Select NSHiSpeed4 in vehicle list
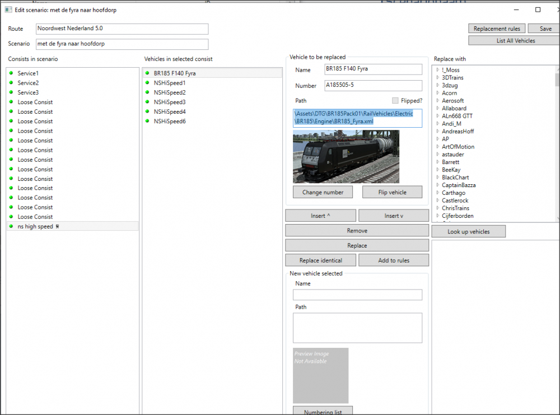Screen dimensions: 560x415 click(169, 111)
